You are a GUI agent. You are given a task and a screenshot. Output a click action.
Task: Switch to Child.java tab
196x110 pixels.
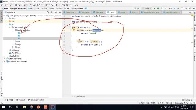[x=85, y=12]
